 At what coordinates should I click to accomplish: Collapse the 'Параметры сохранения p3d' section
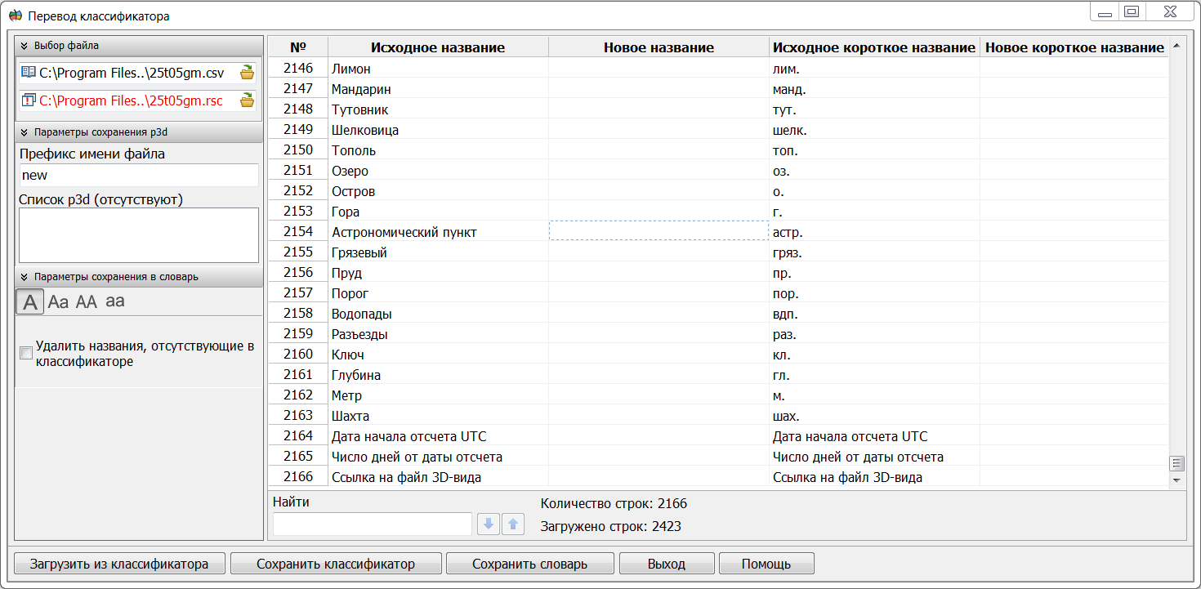25,132
